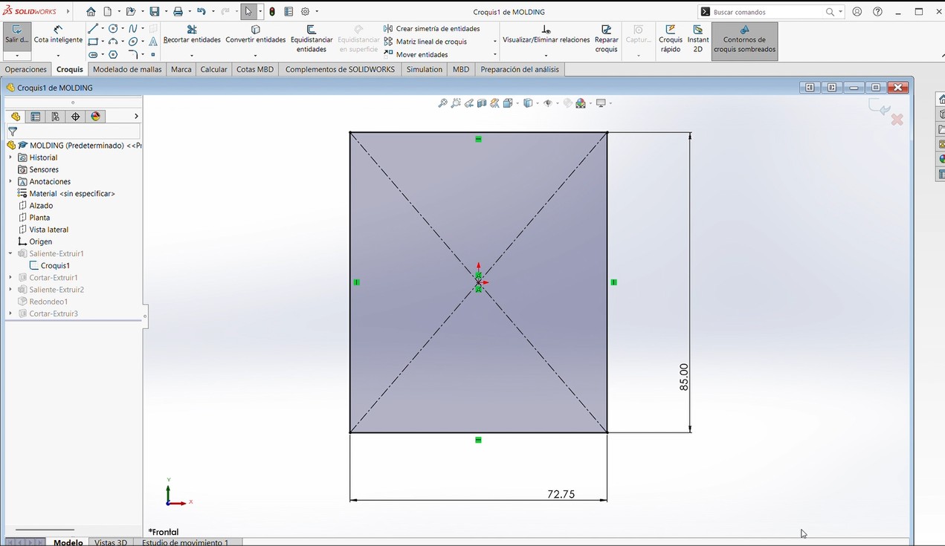Click Mover entidades
The height and width of the screenshot is (546, 945).
416,54
